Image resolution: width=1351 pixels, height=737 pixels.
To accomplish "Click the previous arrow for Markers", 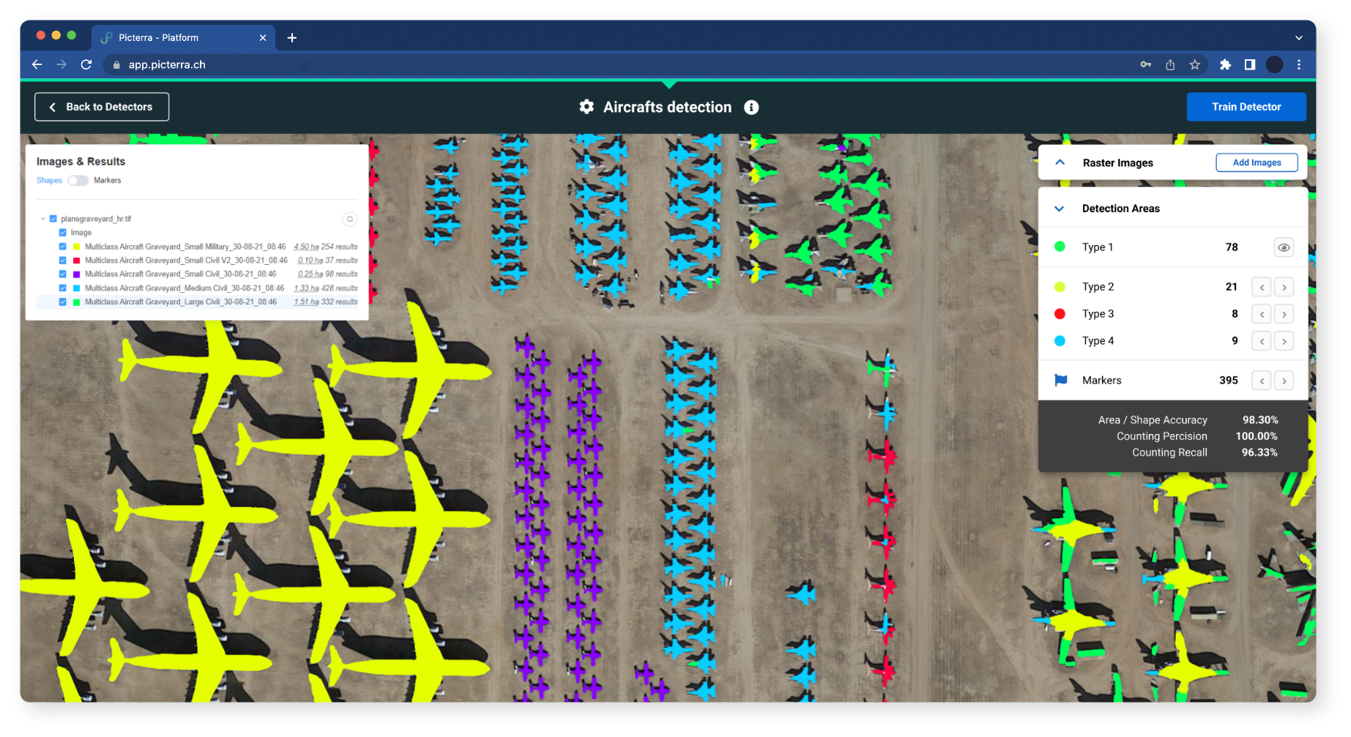I will point(1261,381).
